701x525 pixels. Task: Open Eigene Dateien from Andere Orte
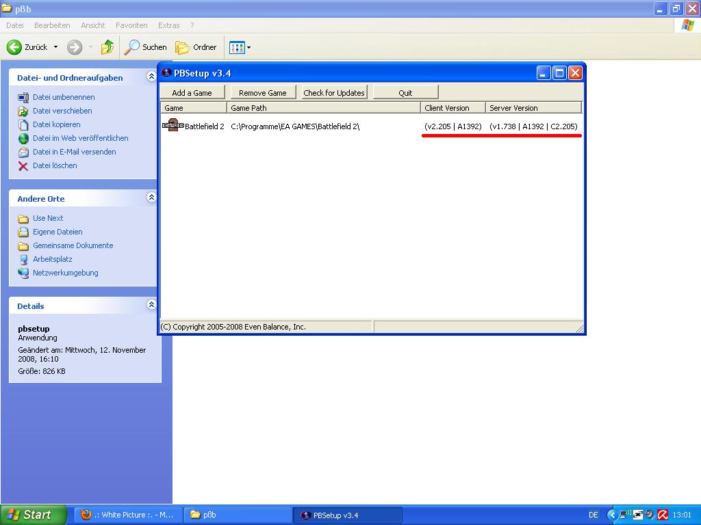(58, 232)
